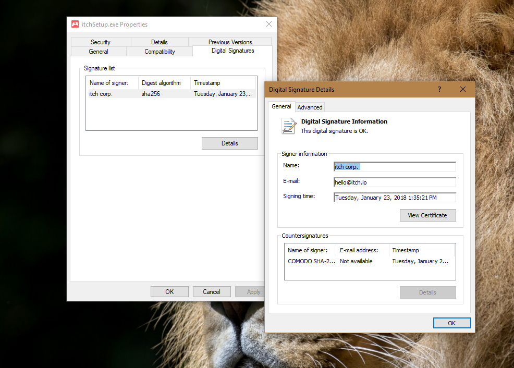Viewport: 514px width, 368px height.
Task: Click the View Certificate button
Action: pyautogui.click(x=427, y=215)
